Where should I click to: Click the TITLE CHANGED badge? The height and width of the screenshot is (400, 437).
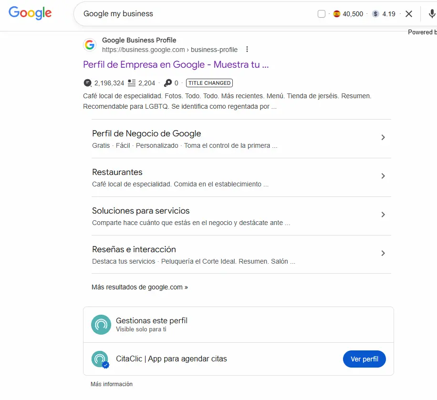tap(209, 82)
